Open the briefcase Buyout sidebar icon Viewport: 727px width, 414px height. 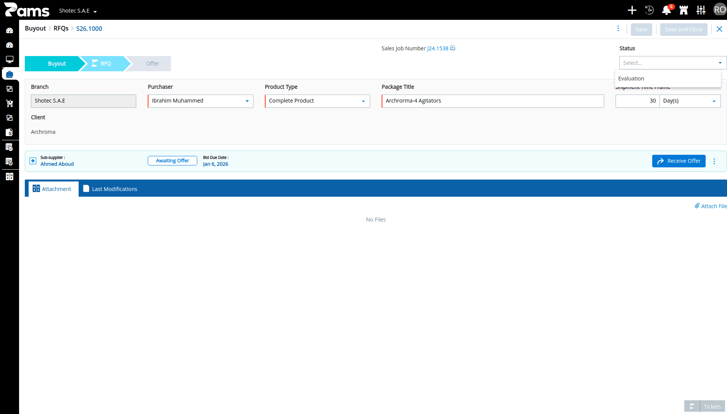pyautogui.click(x=10, y=74)
